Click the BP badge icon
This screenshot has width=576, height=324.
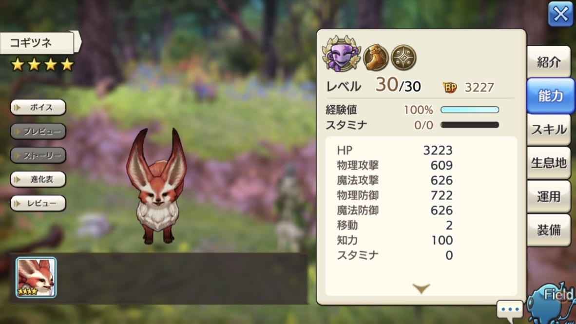450,87
